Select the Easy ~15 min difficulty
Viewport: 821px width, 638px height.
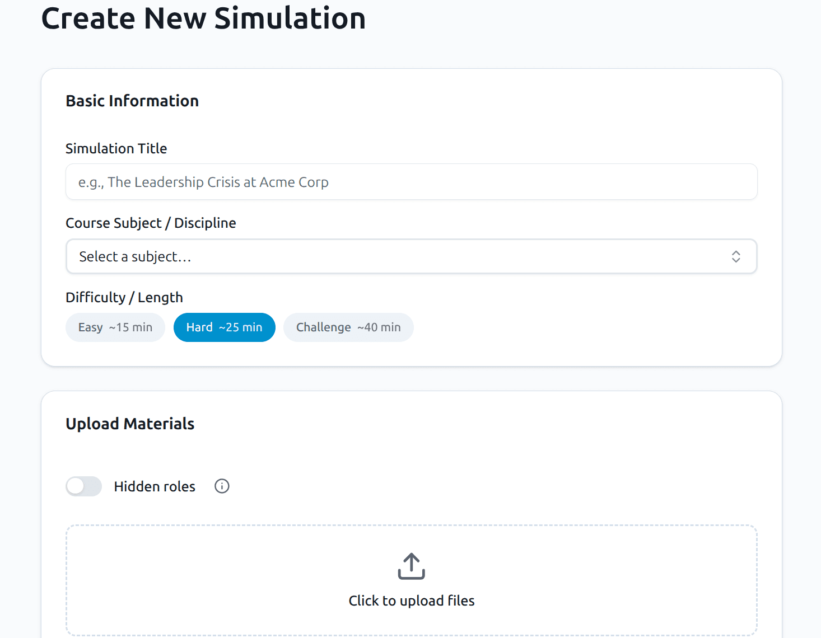[x=115, y=327]
